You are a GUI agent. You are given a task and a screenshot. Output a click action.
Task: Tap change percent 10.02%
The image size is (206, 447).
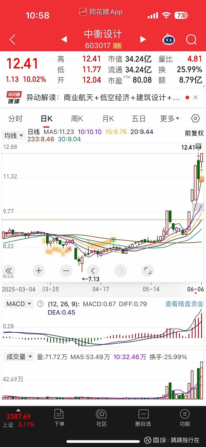coord(35,79)
